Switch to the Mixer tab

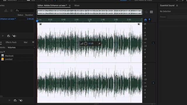(77, 6)
